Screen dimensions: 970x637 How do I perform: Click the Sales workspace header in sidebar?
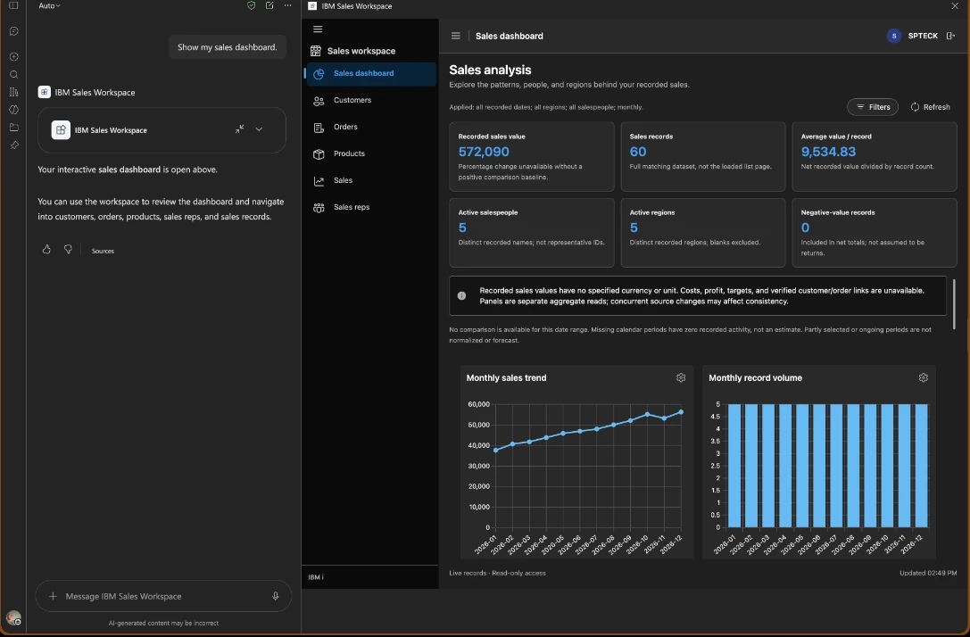click(352, 51)
